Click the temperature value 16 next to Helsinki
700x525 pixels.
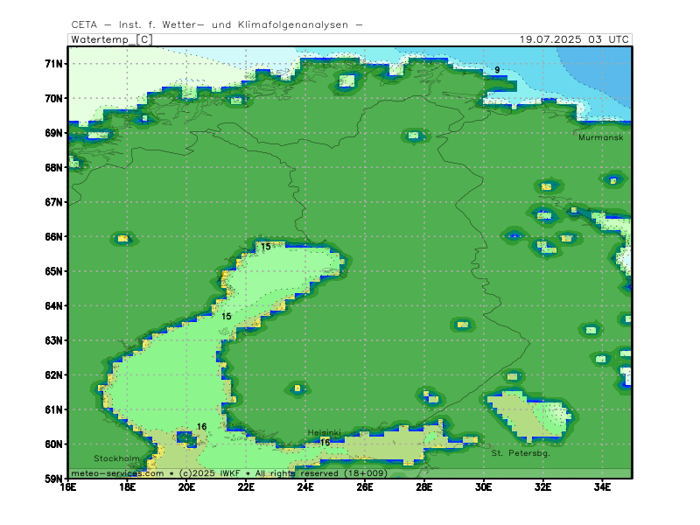pos(325,443)
